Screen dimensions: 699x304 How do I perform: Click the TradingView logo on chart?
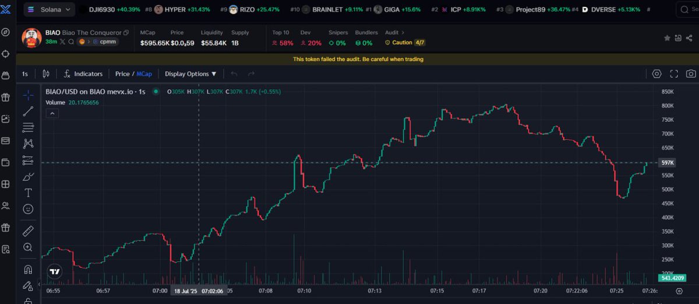(x=55, y=271)
